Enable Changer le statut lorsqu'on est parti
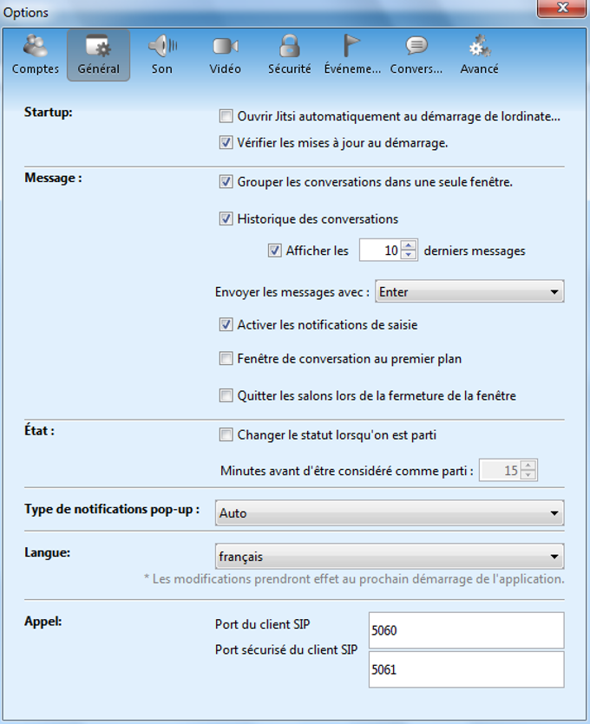Screen dimensions: 590x724 click(x=226, y=435)
